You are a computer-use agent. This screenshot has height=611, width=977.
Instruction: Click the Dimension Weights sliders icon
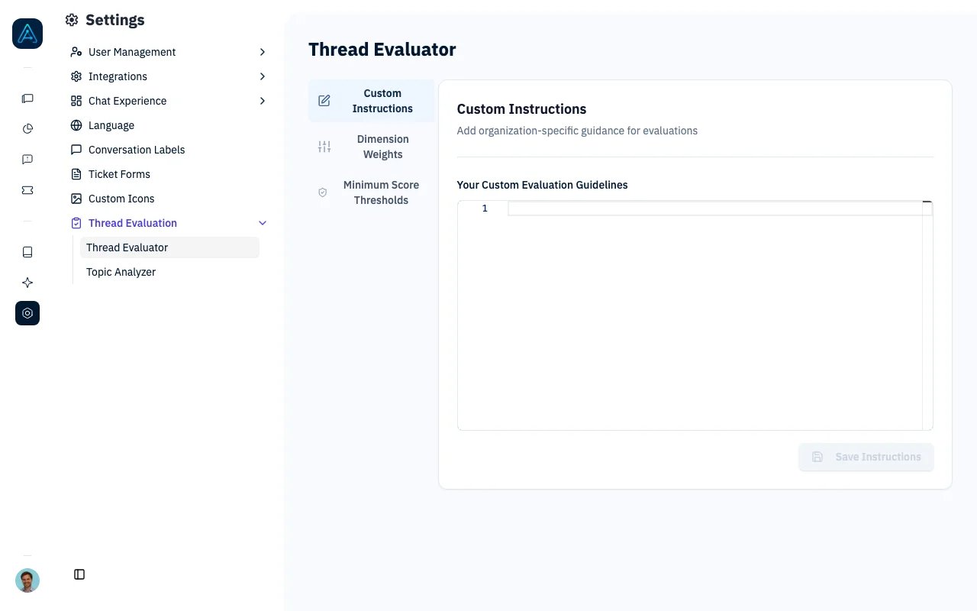click(324, 147)
